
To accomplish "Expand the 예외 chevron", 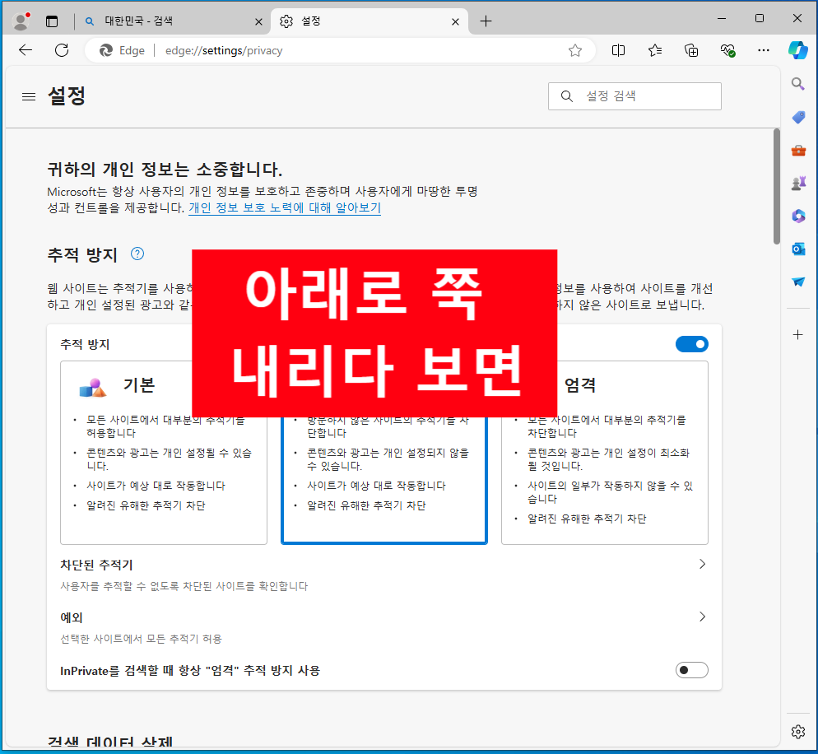I will (702, 617).
